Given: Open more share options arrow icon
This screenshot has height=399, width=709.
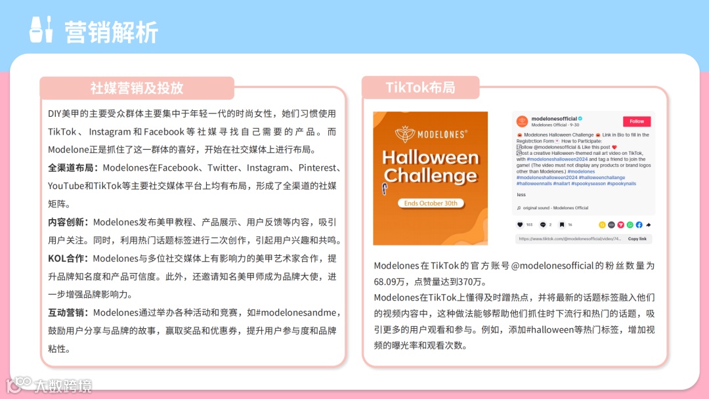Looking at the screenshot, I should pos(649,224).
